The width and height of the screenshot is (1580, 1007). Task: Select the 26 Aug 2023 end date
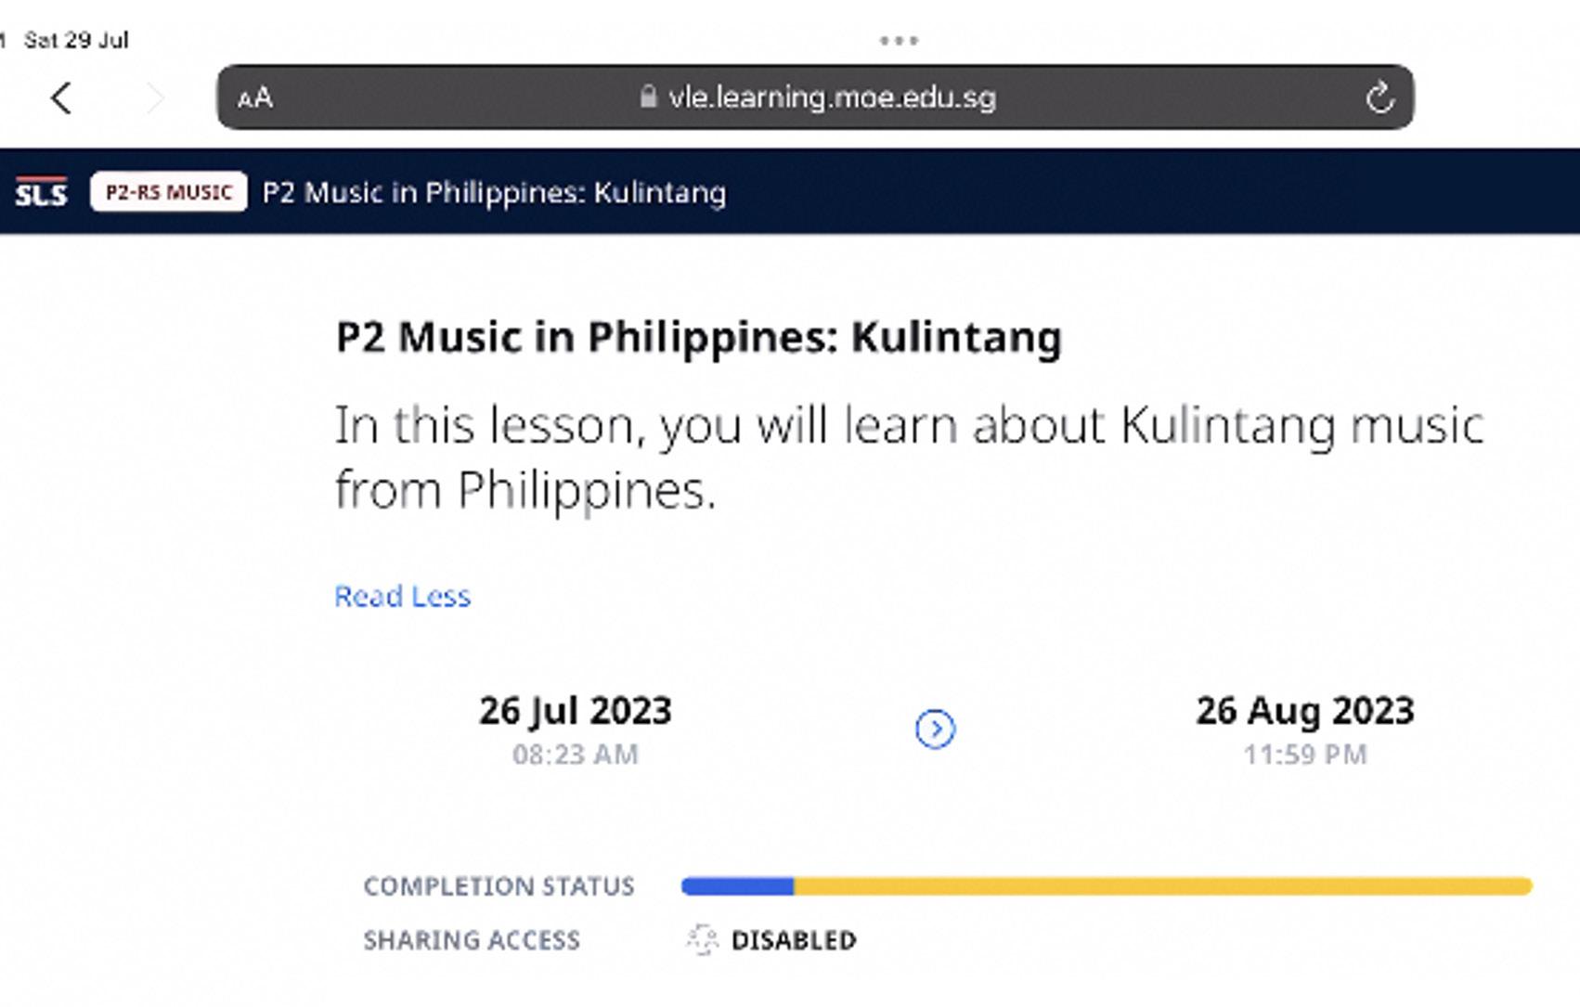tap(1304, 712)
